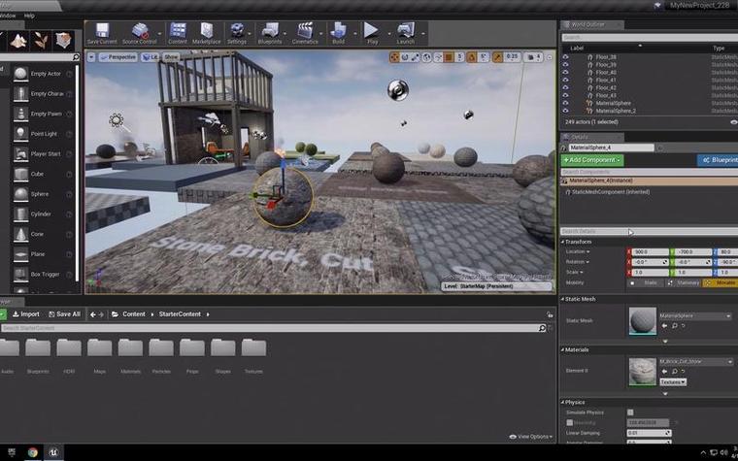Viewport: 738px width, 461px height.
Task: Open the Play options dropdown arrow
Action: [389, 34]
